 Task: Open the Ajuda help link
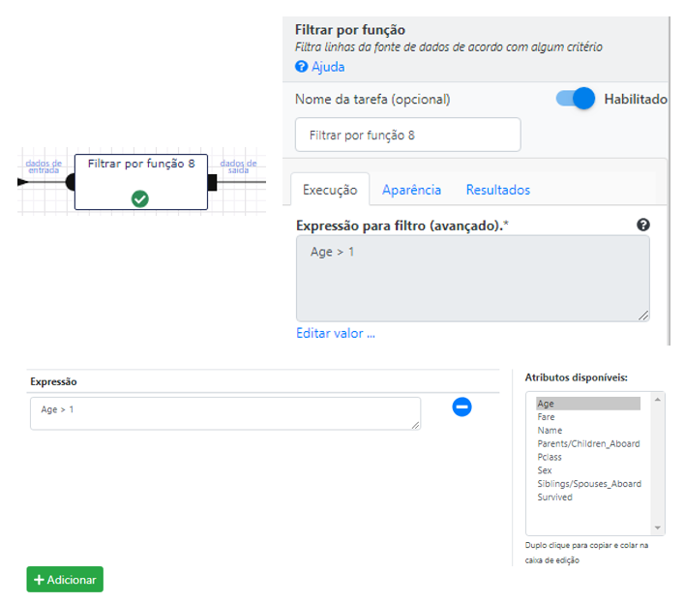328,67
